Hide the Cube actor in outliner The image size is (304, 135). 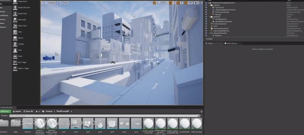[206, 26]
